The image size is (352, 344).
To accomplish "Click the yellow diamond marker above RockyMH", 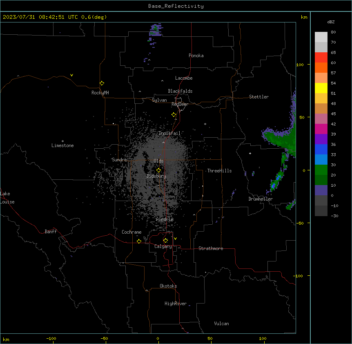I will 102,83.
